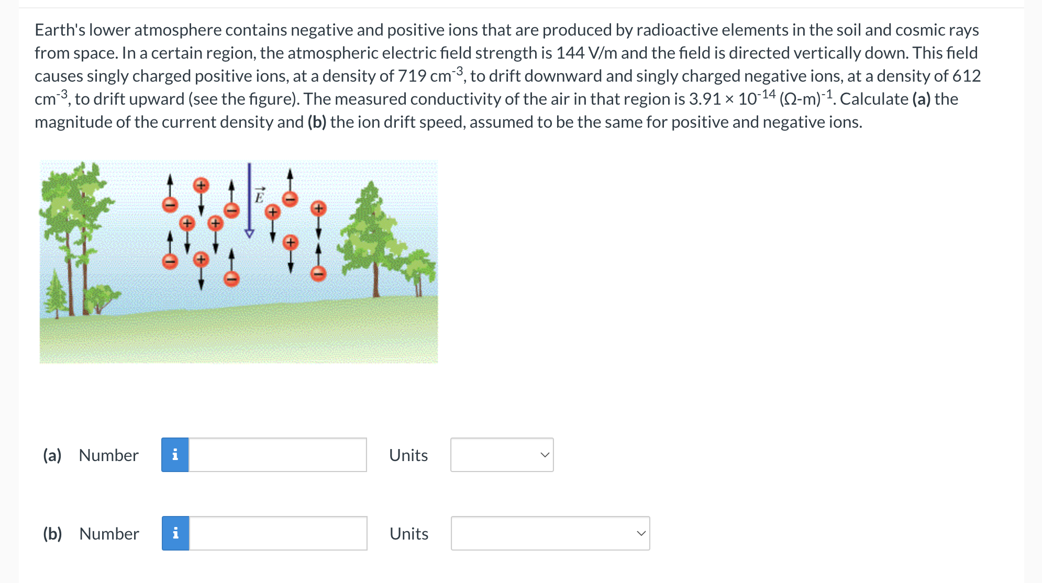Click the atmospheric ions figure thumbnail

click(x=238, y=261)
